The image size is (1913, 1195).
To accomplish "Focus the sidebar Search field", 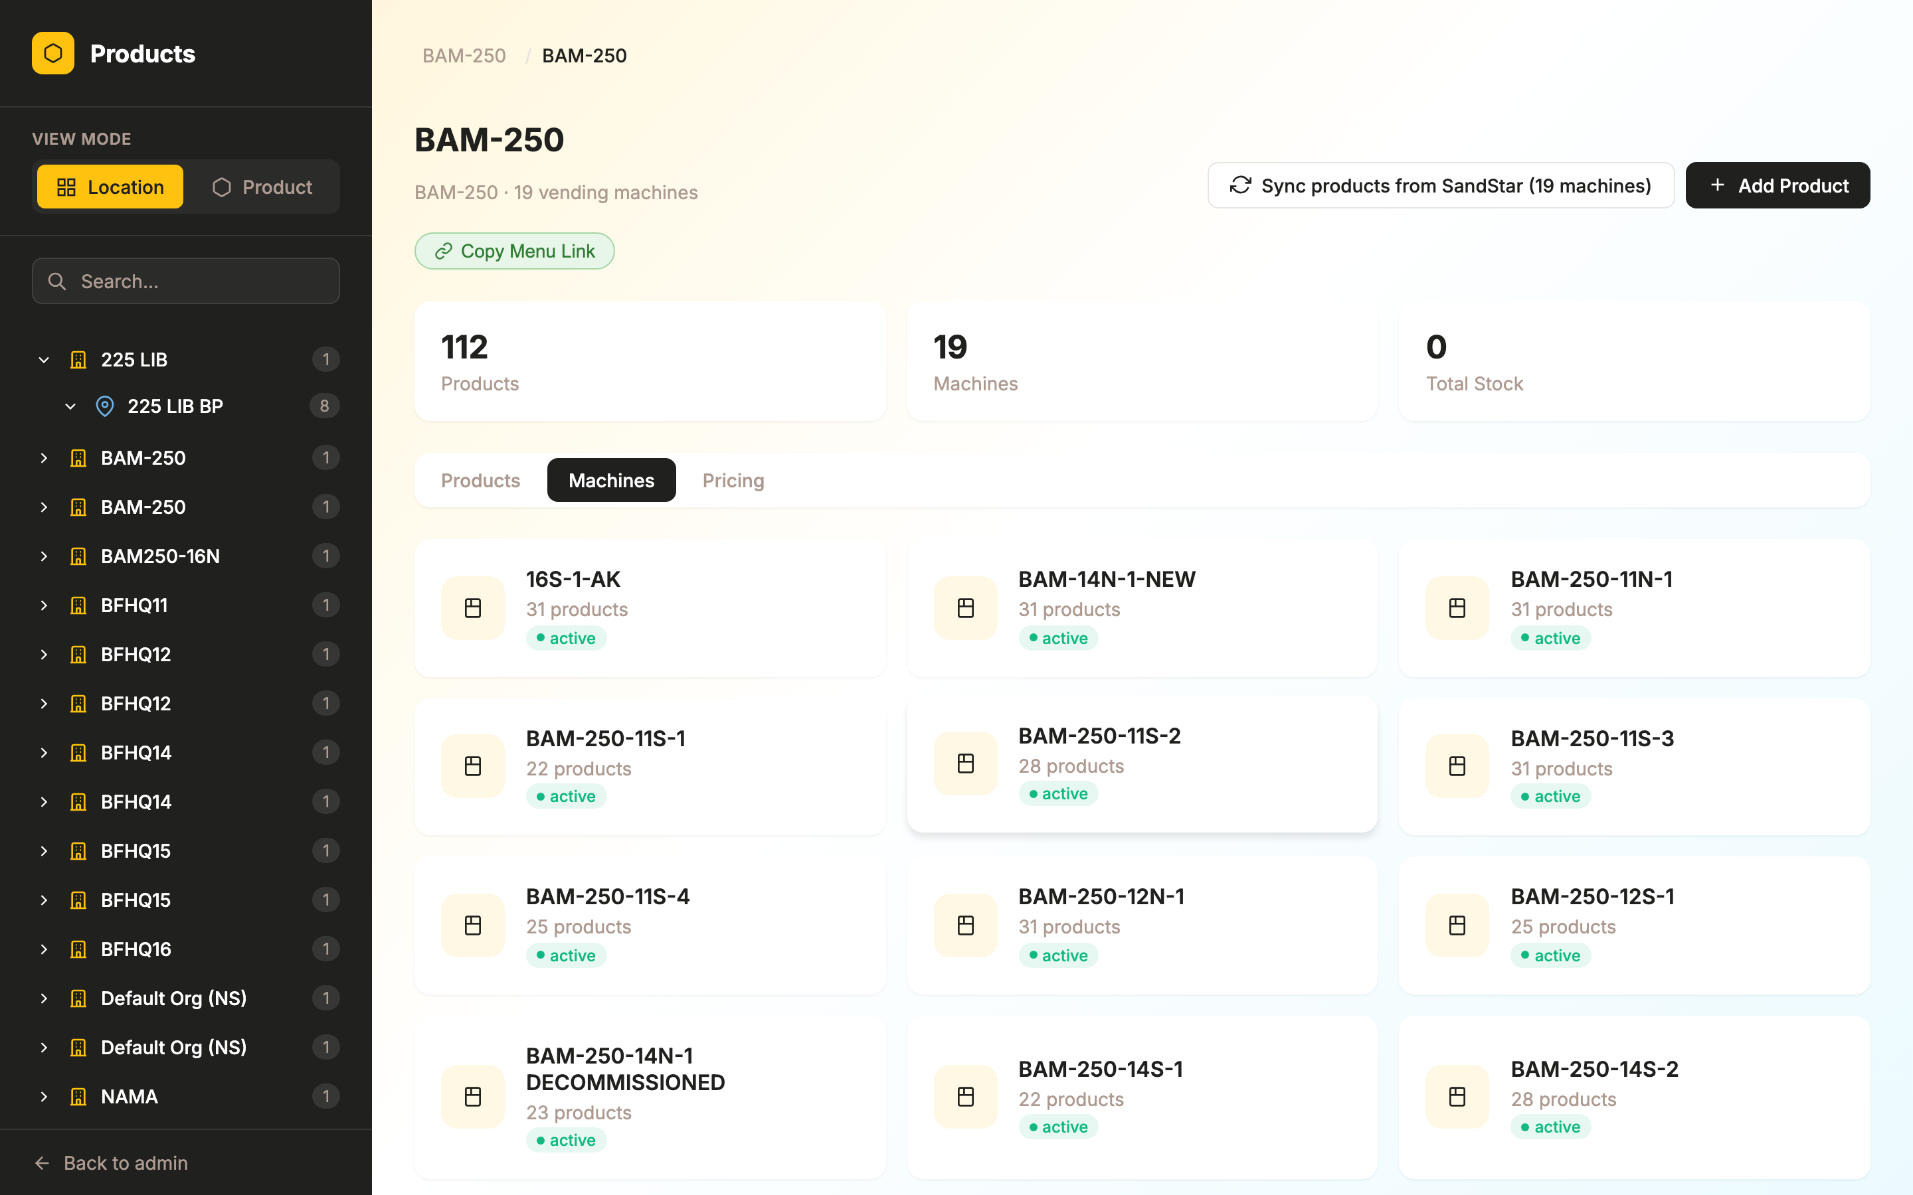I will 186,281.
